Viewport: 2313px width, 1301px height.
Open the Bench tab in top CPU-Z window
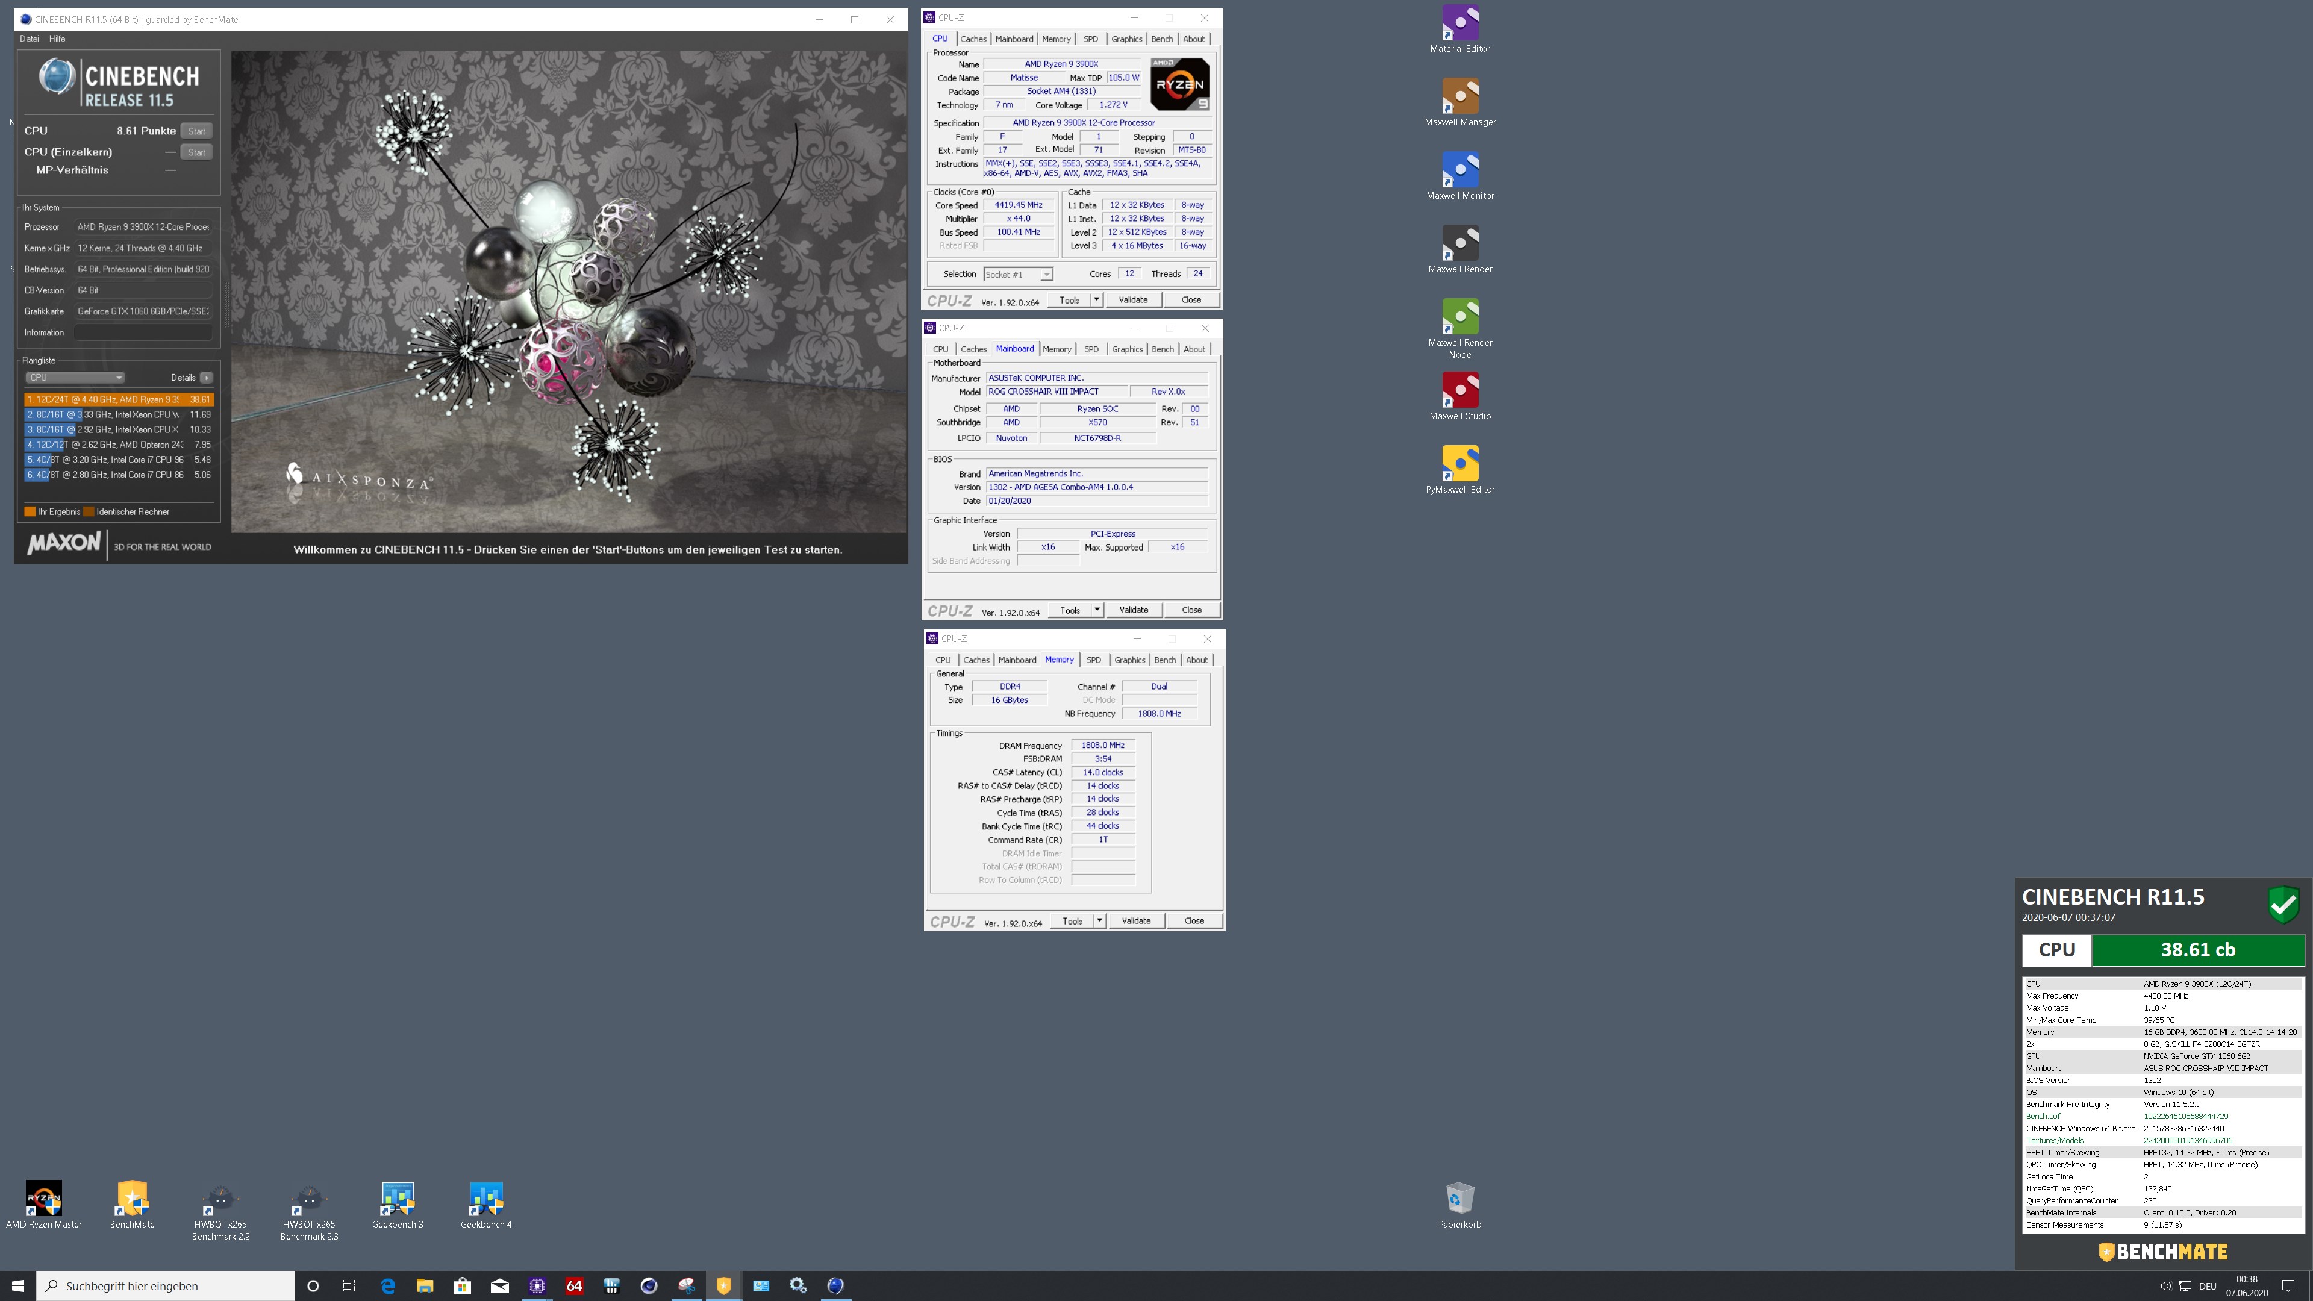pyautogui.click(x=1162, y=39)
